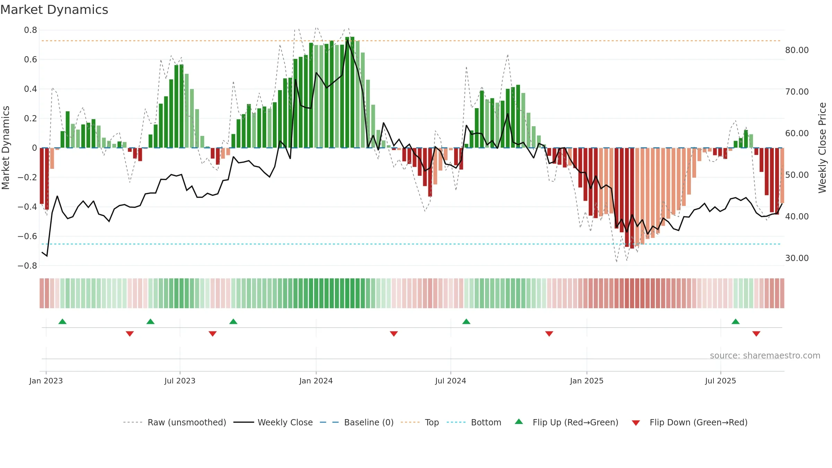Image resolution: width=832 pixels, height=468 pixels.
Task: Click the 80.00 price axis label
Action: tap(797, 50)
